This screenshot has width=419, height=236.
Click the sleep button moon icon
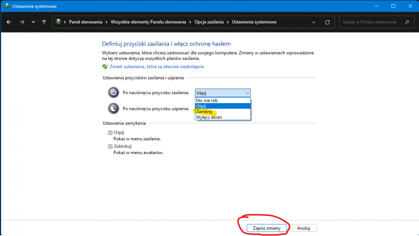(x=113, y=108)
